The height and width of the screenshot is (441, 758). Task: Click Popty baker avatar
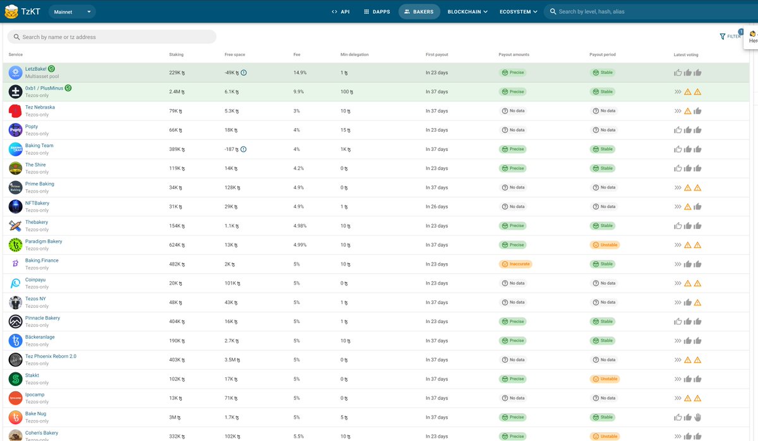pyautogui.click(x=15, y=130)
